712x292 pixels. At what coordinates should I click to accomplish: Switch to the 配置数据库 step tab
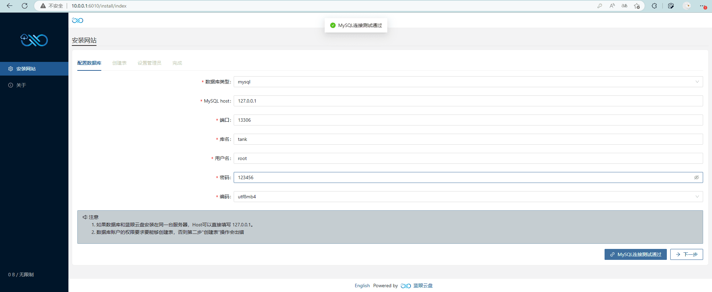(89, 63)
